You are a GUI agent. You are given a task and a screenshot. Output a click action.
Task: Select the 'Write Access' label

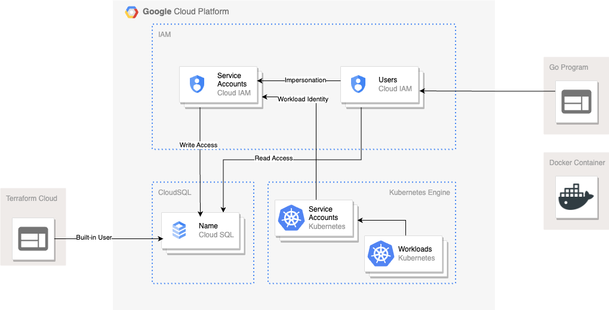tap(198, 145)
